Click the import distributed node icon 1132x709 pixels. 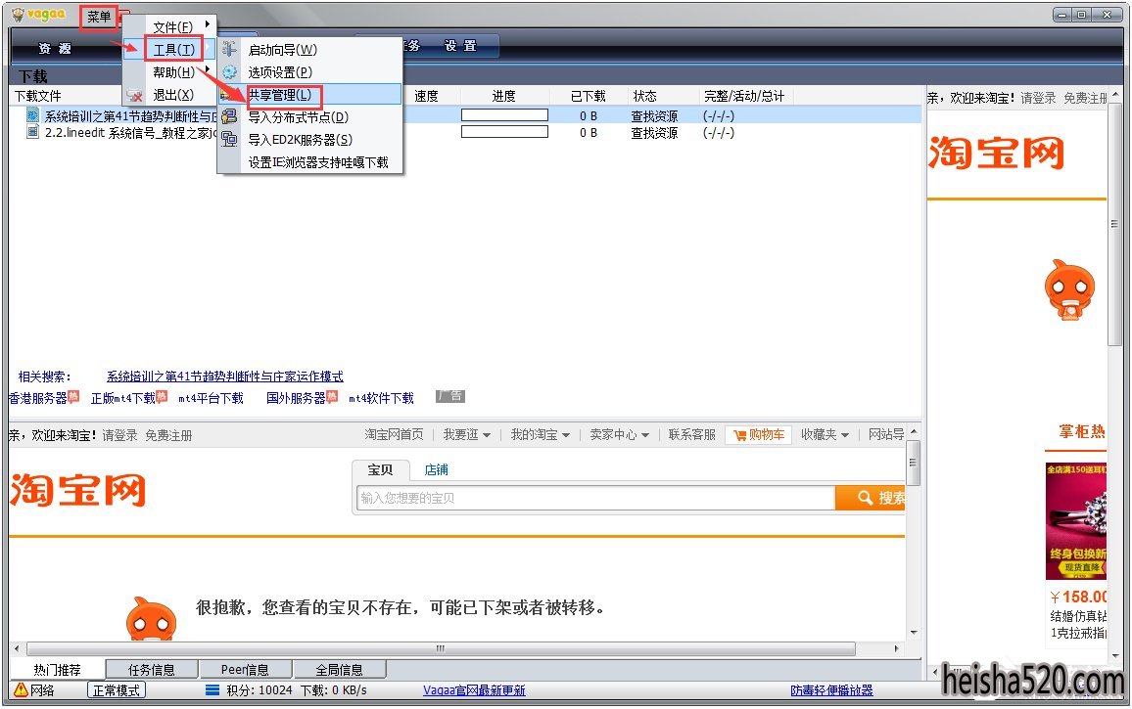pos(229,116)
